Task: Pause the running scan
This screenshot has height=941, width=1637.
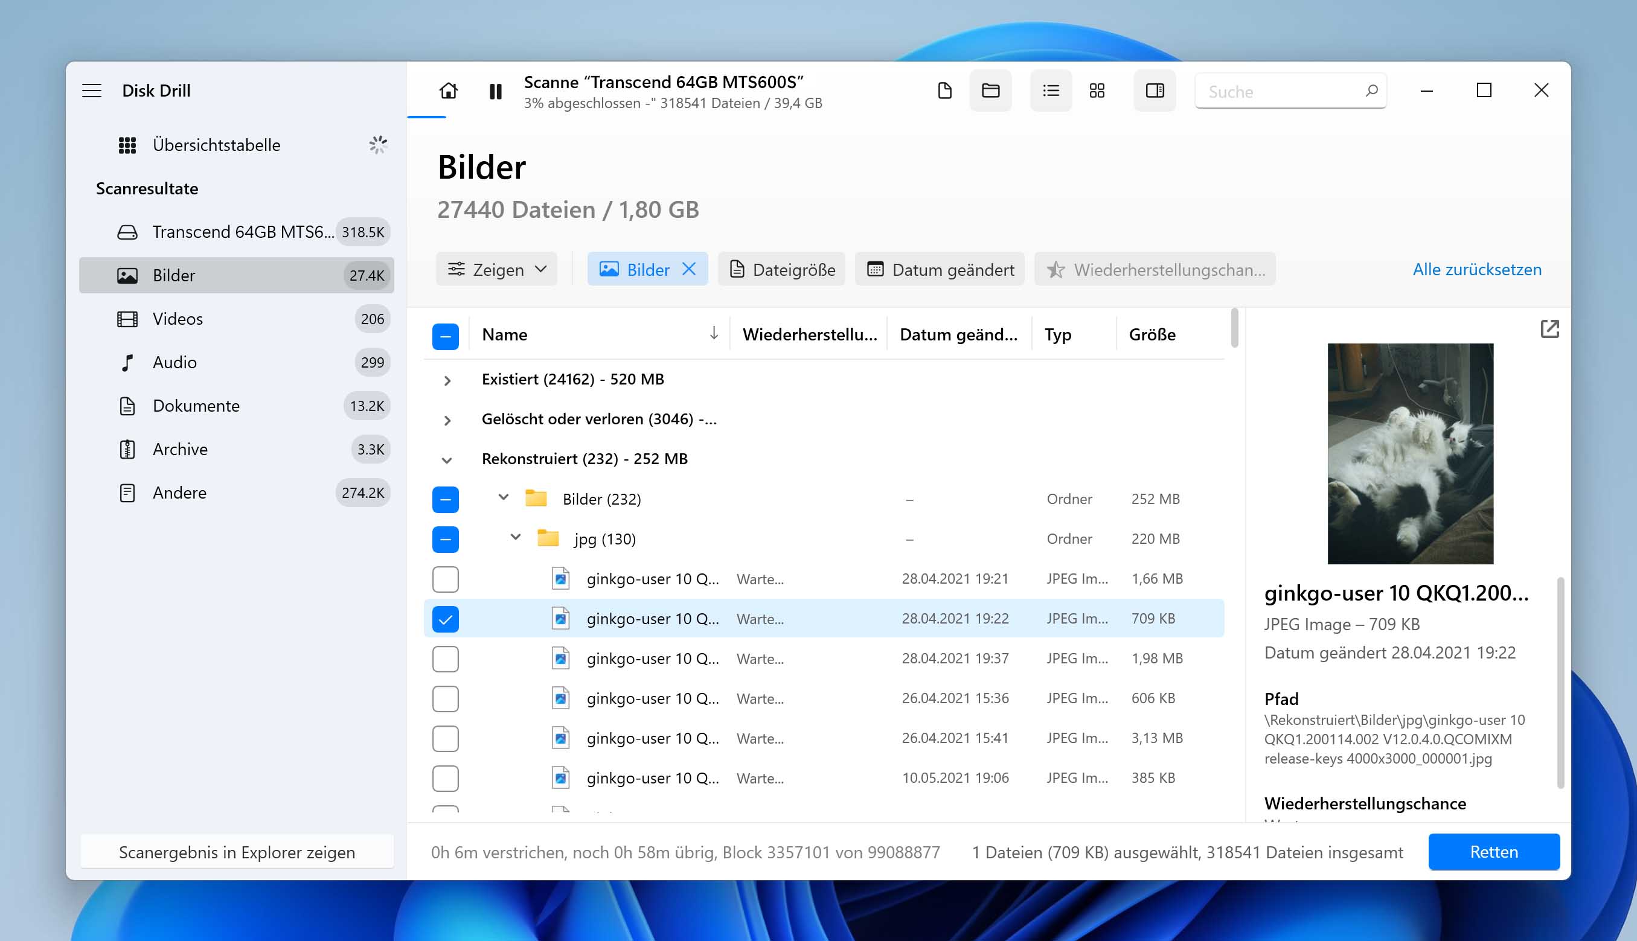Action: (x=495, y=91)
